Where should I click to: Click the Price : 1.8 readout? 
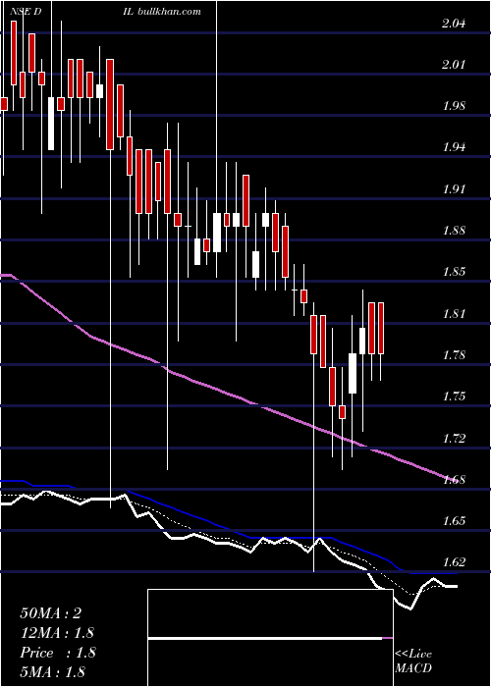57,653
